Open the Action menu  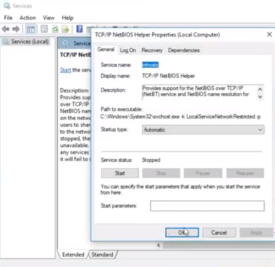pos(27,18)
